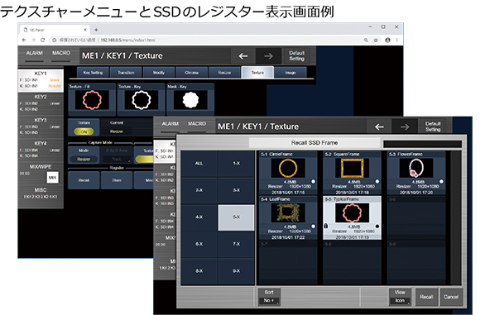Click forward arrow in front Recall window
The height and width of the screenshot is (315, 490).
[x=405, y=126]
